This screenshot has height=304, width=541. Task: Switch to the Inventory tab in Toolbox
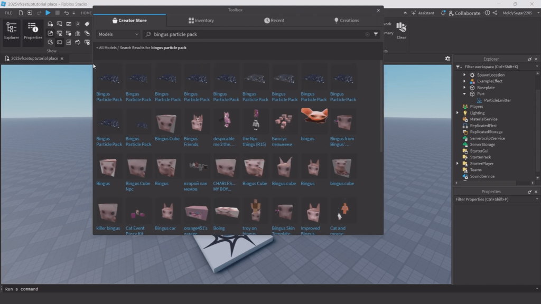coord(201,21)
